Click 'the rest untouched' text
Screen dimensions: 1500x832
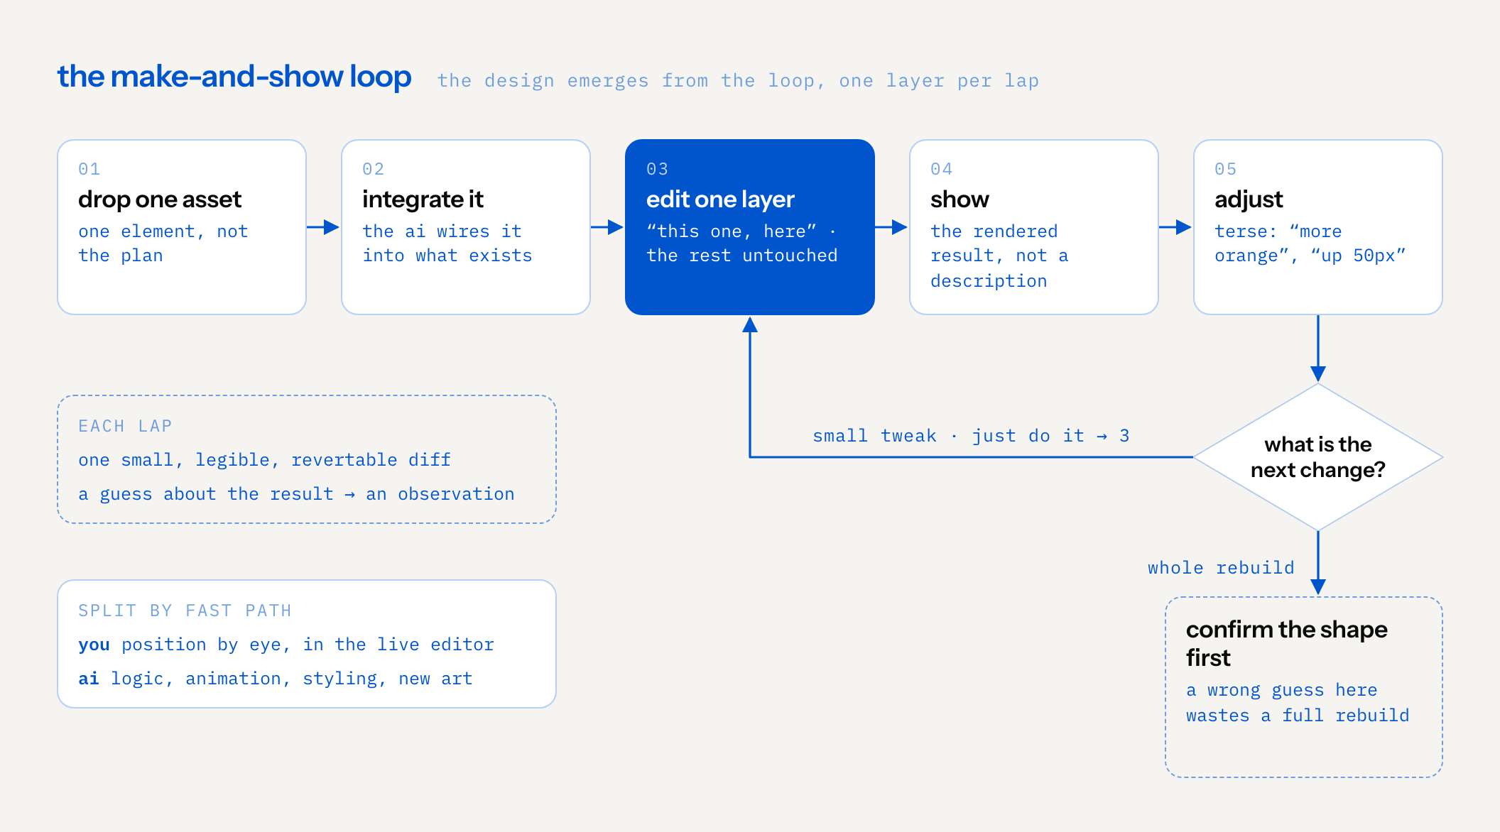[x=742, y=256]
